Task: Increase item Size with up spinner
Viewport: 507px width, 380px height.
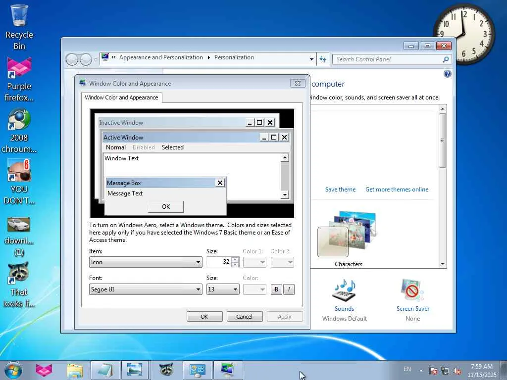Action: click(235, 259)
